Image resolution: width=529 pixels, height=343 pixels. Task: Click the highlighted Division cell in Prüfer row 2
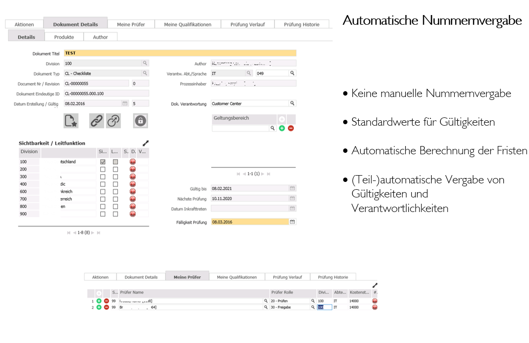(x=324, y=307)
